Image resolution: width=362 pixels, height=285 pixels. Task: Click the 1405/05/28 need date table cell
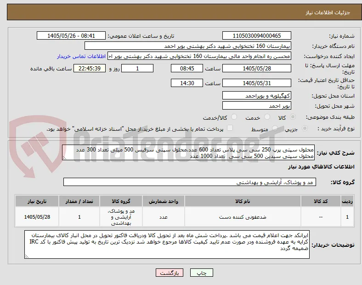(x=37, y=217)
